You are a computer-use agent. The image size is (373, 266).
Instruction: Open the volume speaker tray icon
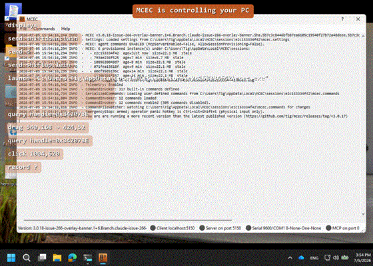point(336,258)
